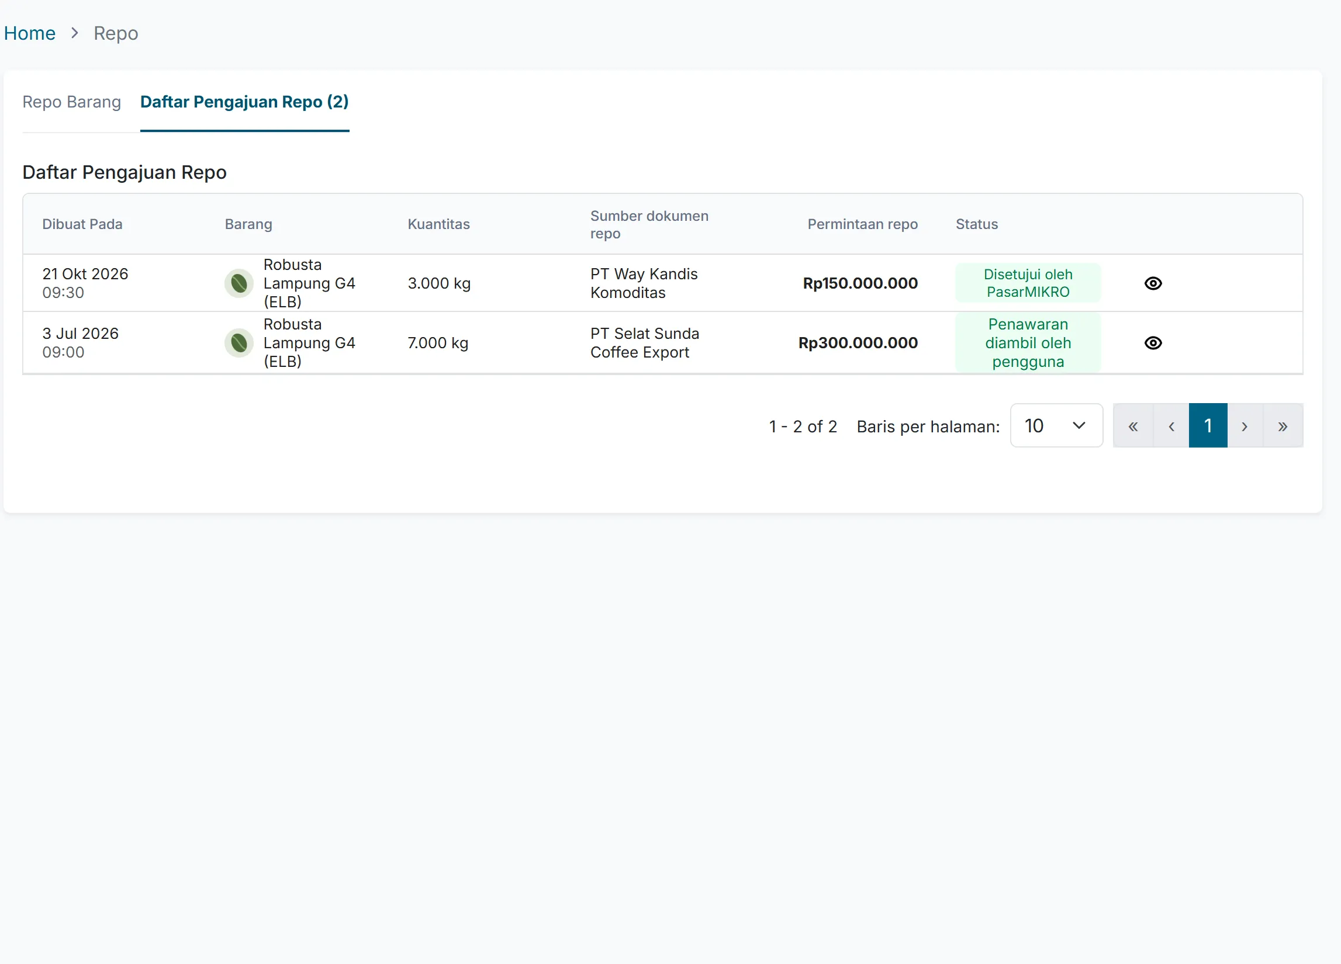Click the Status column header
Viewport: 1341px width, 964px height.
[x=977, y=224]
